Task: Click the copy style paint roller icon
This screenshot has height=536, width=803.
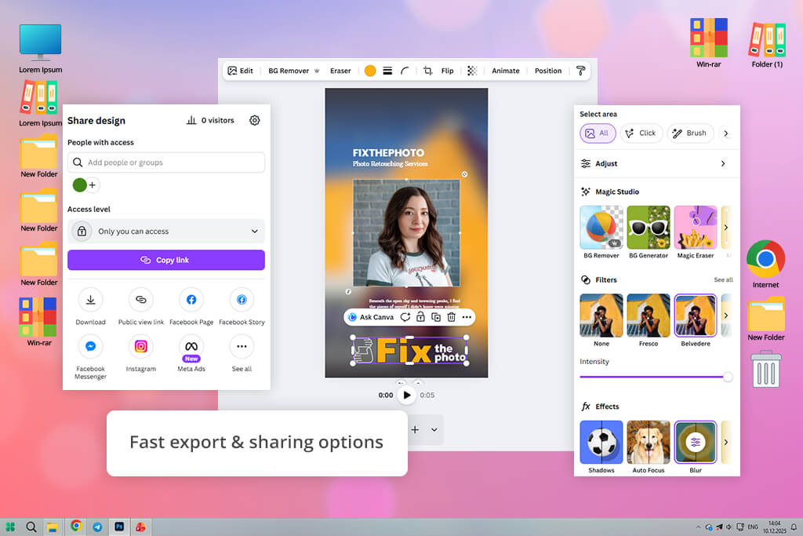Action: click(581, 71)
